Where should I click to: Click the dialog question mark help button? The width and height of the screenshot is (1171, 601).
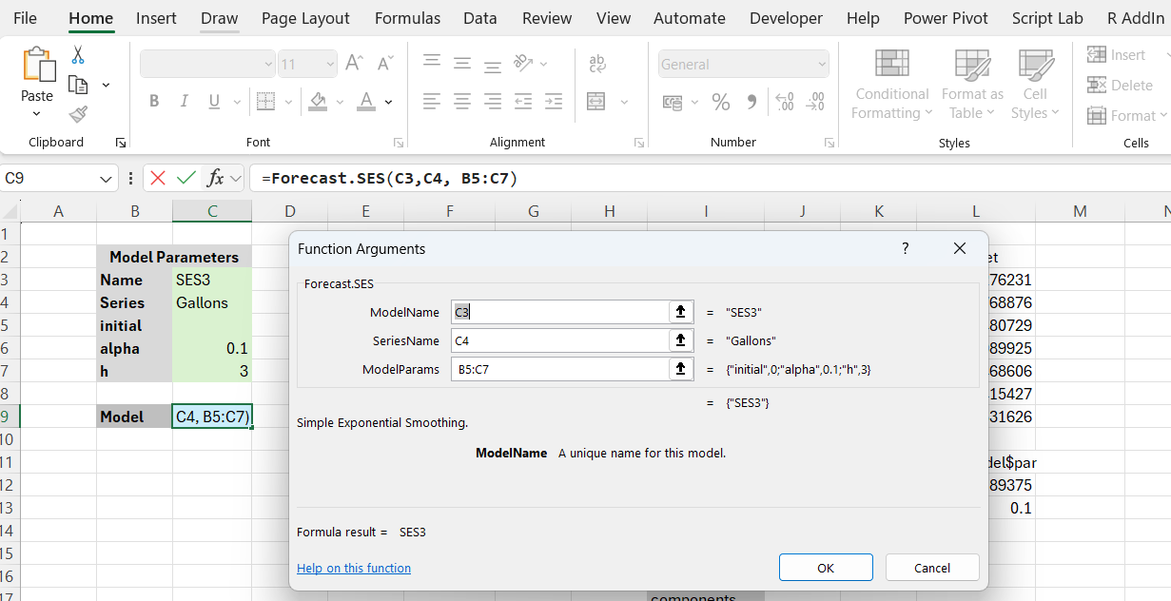(905, 248)
